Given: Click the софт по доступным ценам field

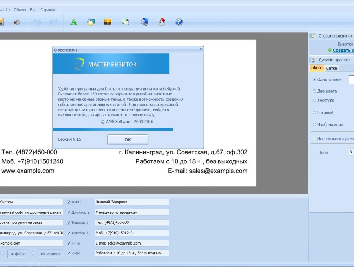Looking at the screenshot, I should pyautogui.click(x=32, y=212).
